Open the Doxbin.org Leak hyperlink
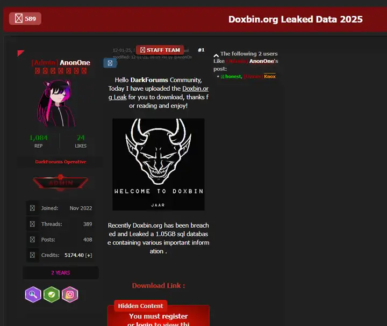Image resolution: width=387 pixels, height=326 pixels. click(x=195, y=89)
